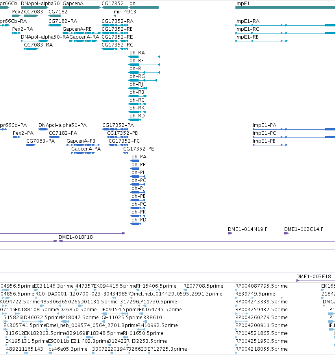Open transcript CG17352-RB

[x=117, y=29]
